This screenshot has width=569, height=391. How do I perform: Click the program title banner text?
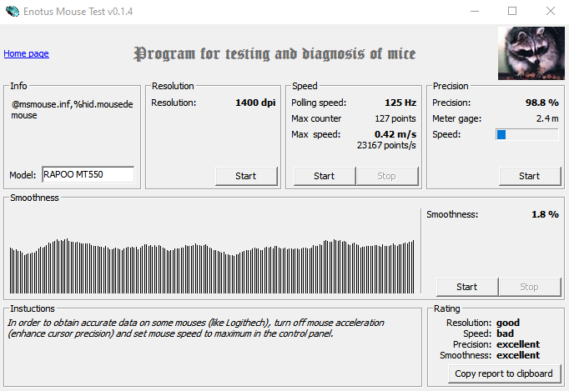click(274, 54)
